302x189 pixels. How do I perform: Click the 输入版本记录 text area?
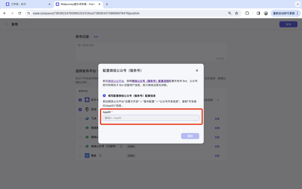[x=151, y=52]
